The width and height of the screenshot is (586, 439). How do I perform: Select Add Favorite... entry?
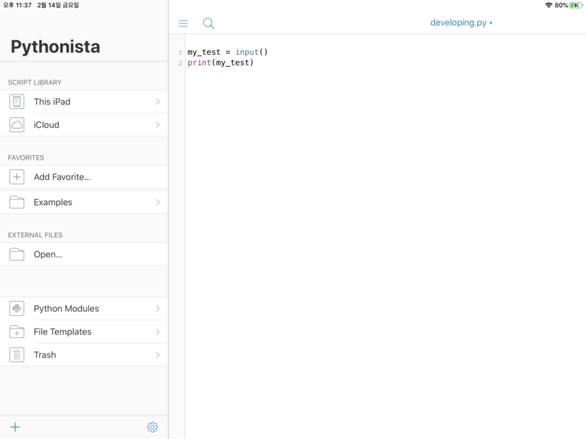(x=84, y=177)
